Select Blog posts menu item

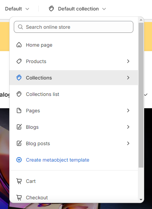click(x=74, y=143)
